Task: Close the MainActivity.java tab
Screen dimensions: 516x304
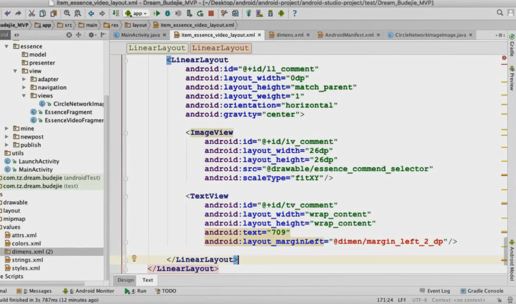Action: point(165,35)
